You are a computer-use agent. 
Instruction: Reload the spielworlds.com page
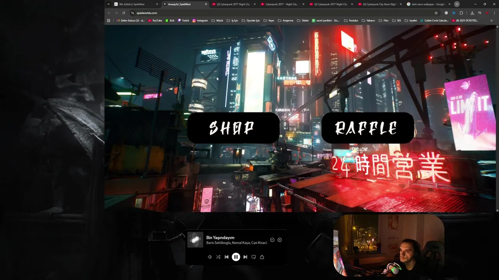(124, 13)
